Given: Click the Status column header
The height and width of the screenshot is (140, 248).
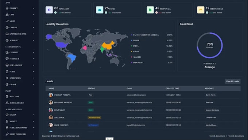Looking at the screenshot, I should (x=91, y=88).
